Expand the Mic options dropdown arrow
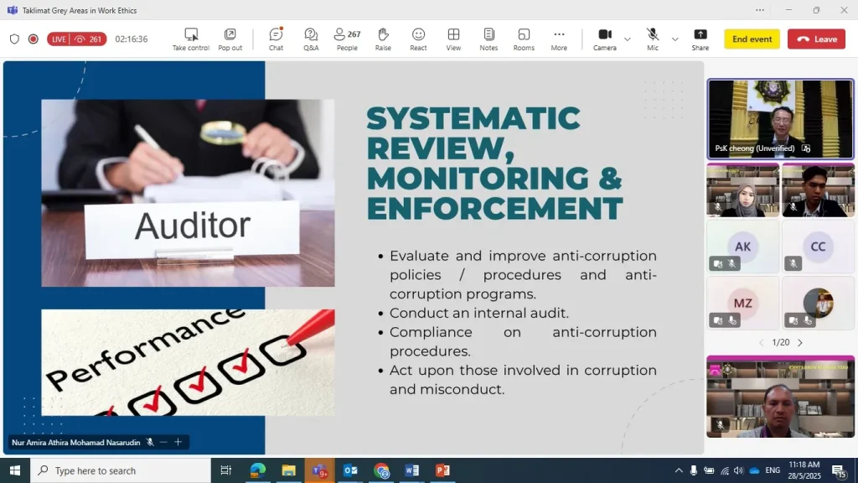Image resolution: width=858 pixels, height=483 pixels. tap(675, 39)
